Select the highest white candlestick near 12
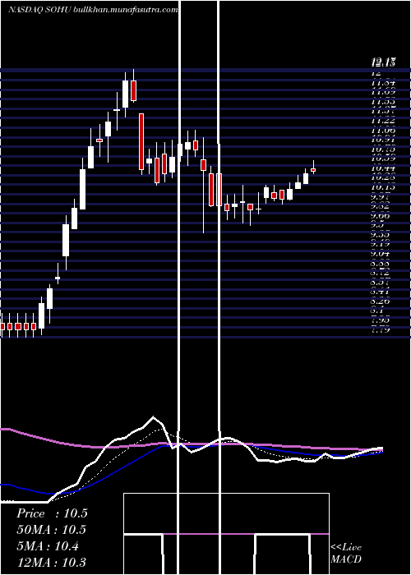Screen dimensions: 411x575 point(126,94)
